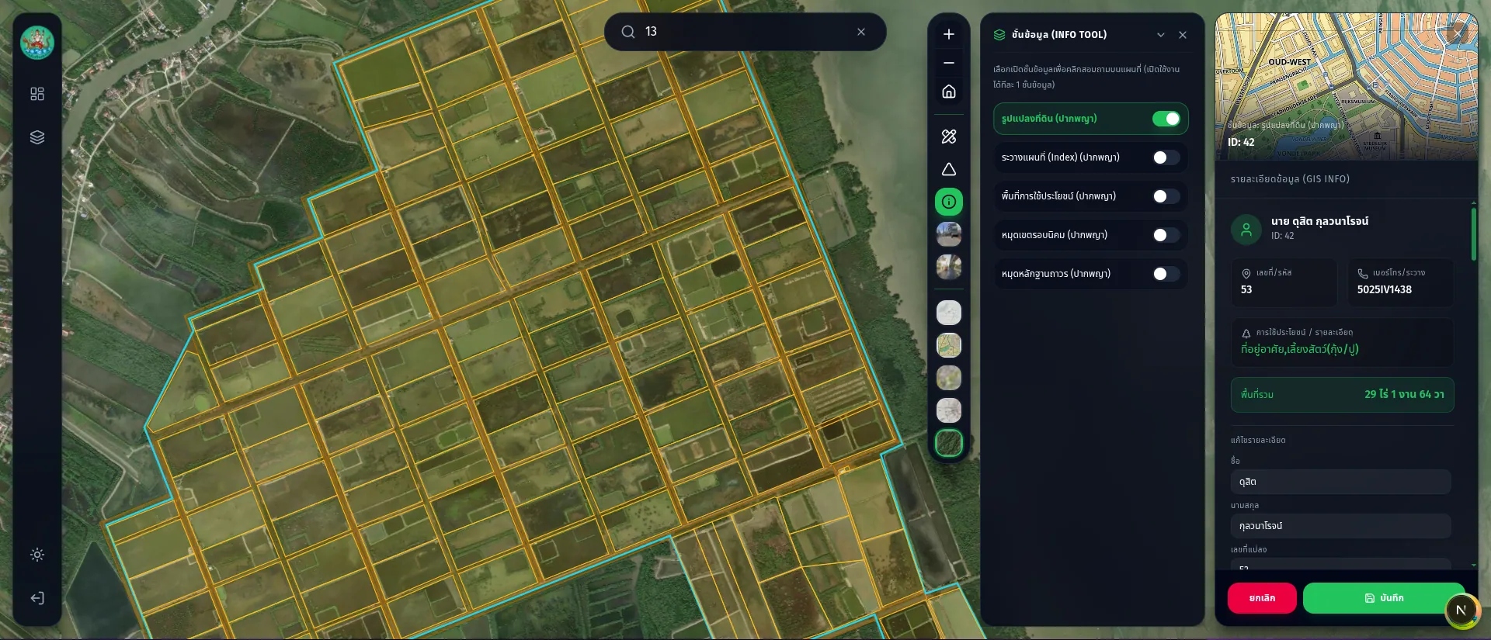This screenshot has width=1491, height=640.
Task: Open the layers icon in the left sidebar
Action: pos(37,137)
